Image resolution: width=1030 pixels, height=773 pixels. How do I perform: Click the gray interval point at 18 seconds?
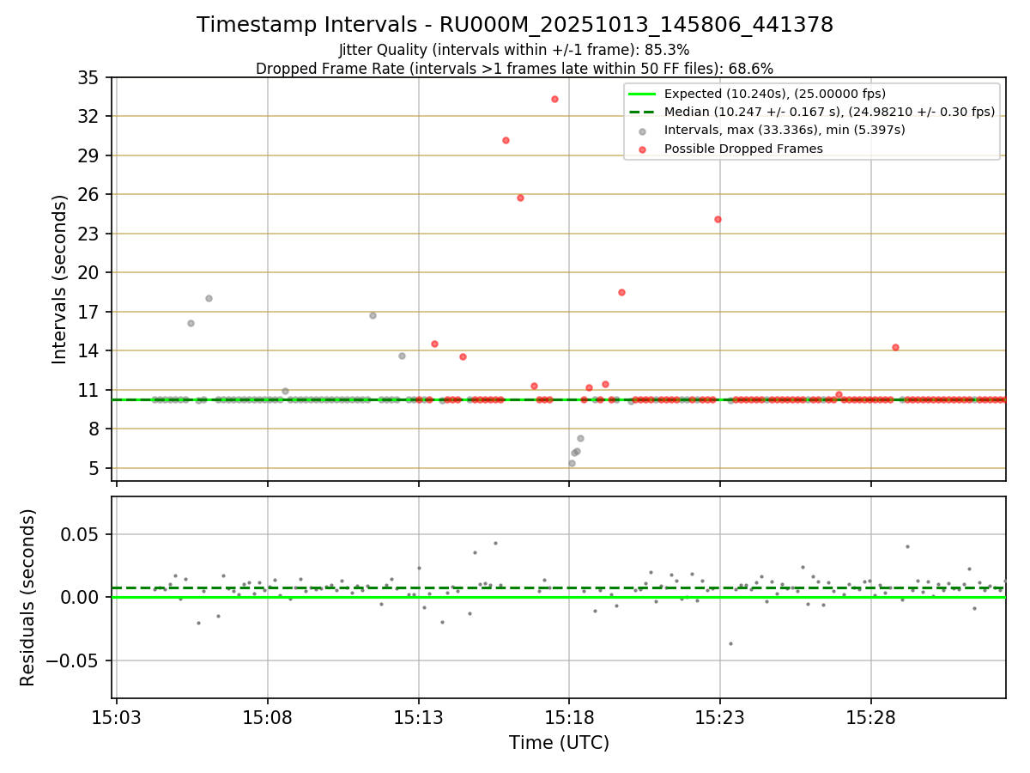pyautogui.click(x=209, y=298)
